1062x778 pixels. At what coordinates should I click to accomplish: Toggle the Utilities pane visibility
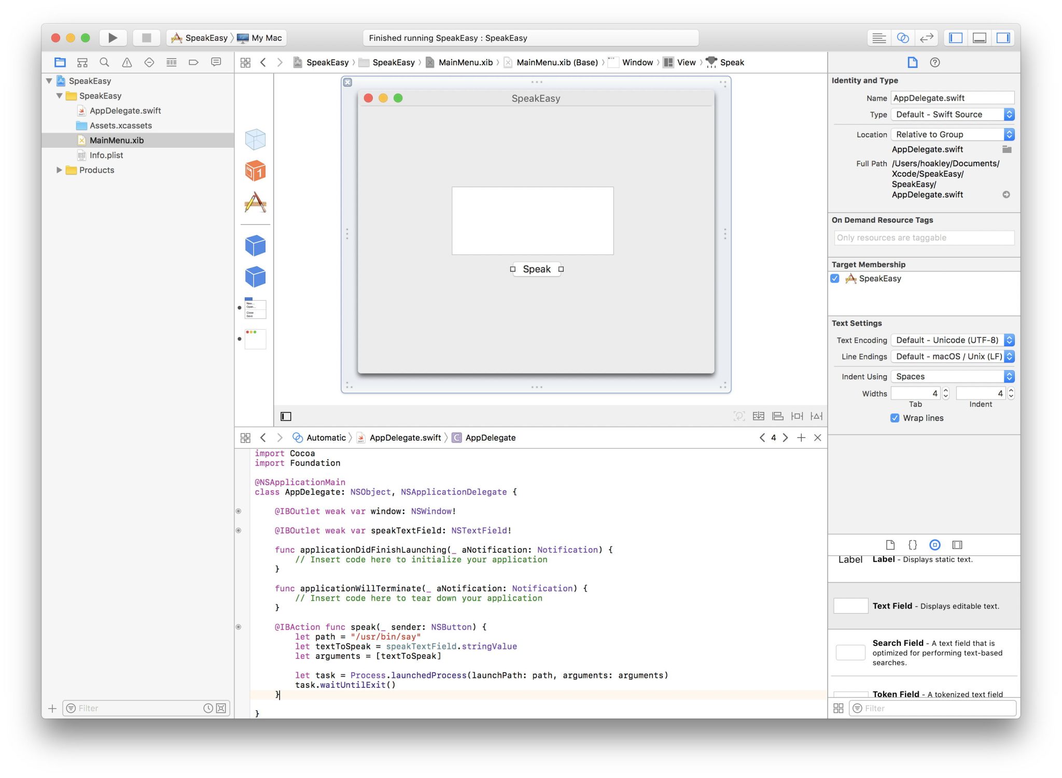point(1003,38)
